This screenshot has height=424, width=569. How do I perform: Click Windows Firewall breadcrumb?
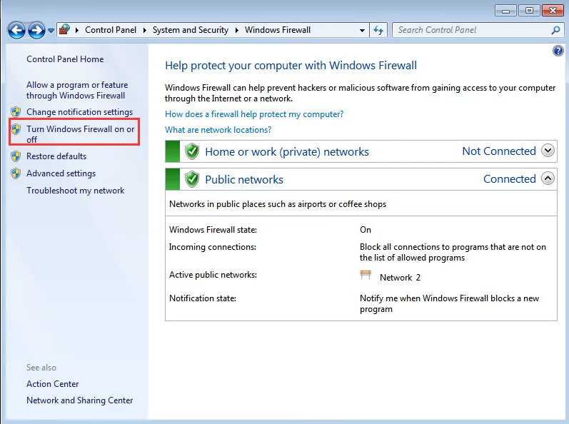pos(278,30)
